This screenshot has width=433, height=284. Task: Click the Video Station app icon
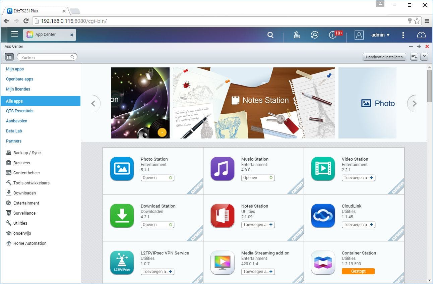pyautogui.click(x=323, y=169)
